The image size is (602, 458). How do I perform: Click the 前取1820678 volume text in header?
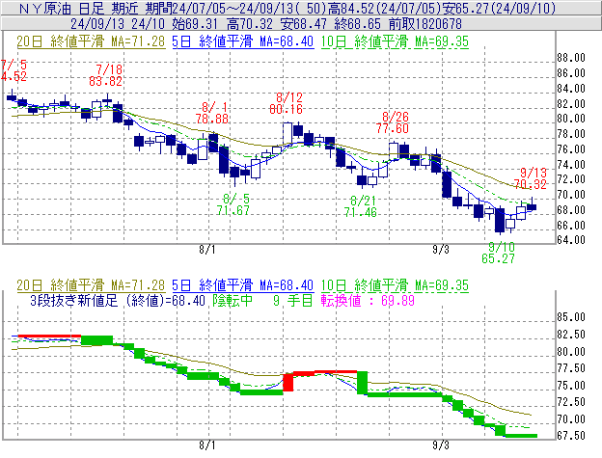(425, 24)
